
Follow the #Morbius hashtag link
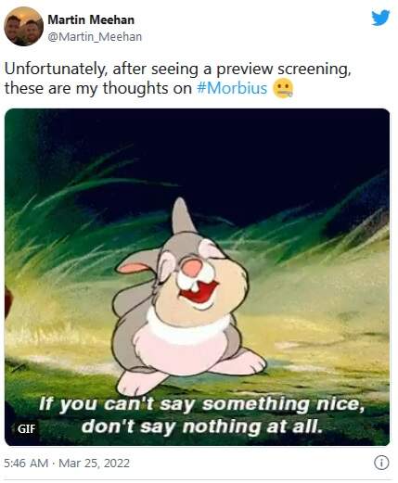(x=232, y=88)
